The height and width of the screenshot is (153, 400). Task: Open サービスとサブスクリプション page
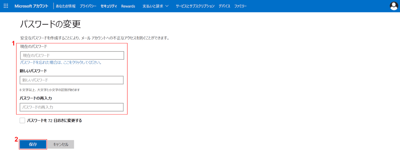click(195, 6)
